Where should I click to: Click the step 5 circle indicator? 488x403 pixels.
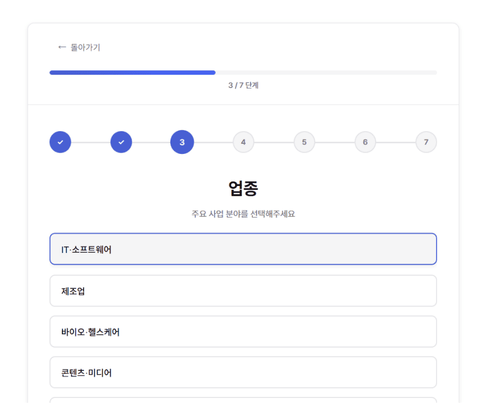click(304, 142)
